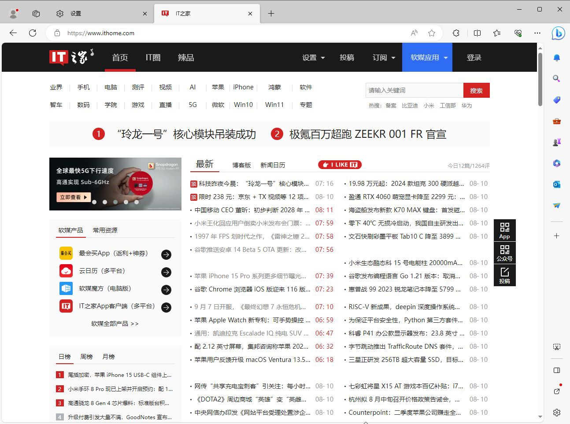Open the browser extensions puzzle icon
The height and width of the screenshot is (424, 570).
click(x=456, y=33)
